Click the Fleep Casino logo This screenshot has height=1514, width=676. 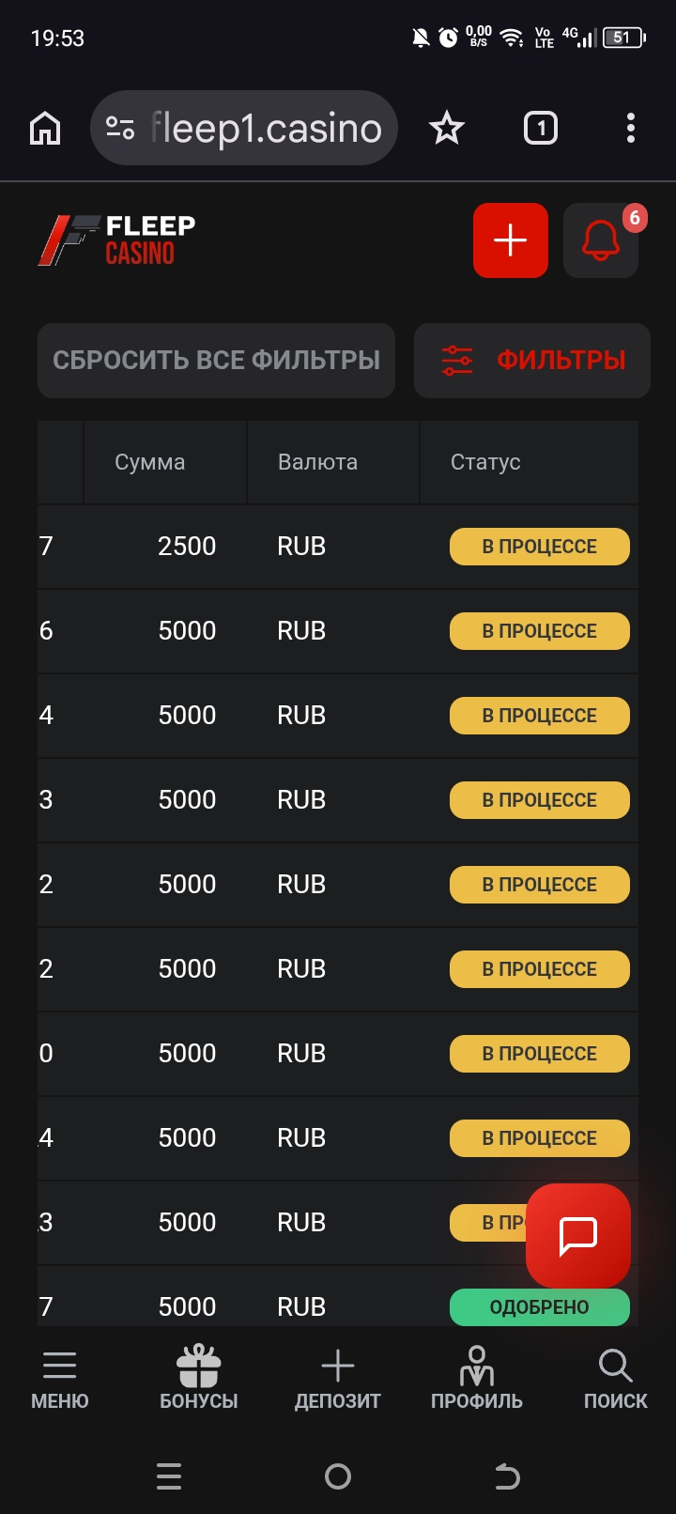tap(117, 240)
